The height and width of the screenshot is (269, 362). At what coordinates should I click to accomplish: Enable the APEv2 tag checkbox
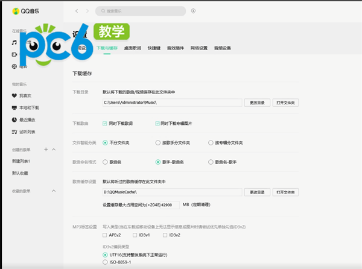click(x=104, y=235)
